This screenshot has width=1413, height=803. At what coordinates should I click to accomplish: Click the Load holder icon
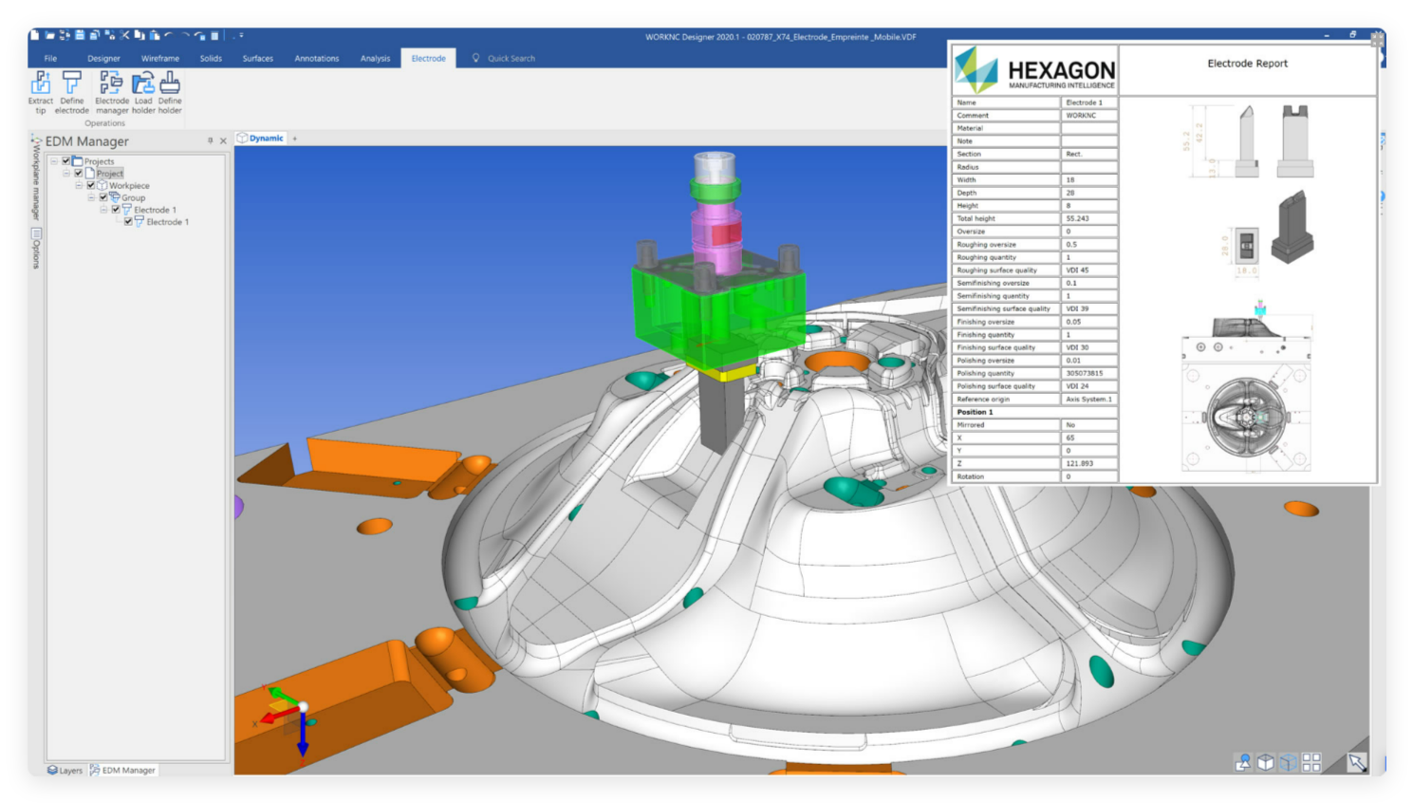[x=143, y=91]
